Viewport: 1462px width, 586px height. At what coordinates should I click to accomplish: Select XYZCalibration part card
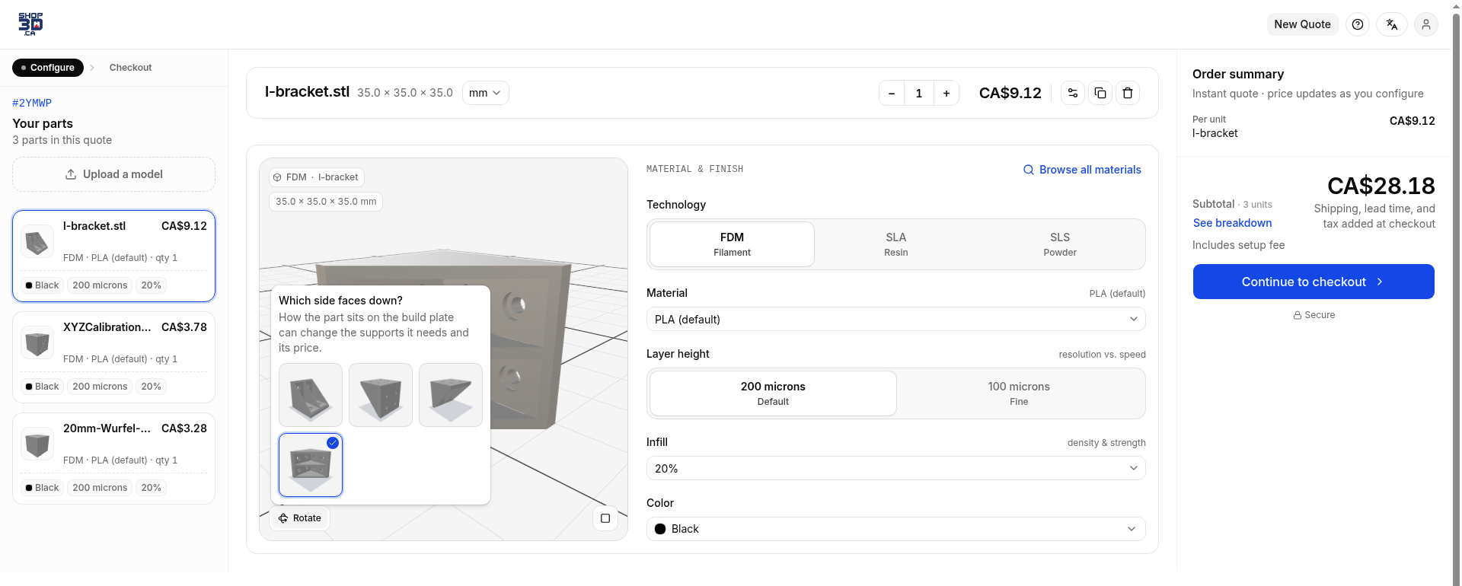click(113, 357)
